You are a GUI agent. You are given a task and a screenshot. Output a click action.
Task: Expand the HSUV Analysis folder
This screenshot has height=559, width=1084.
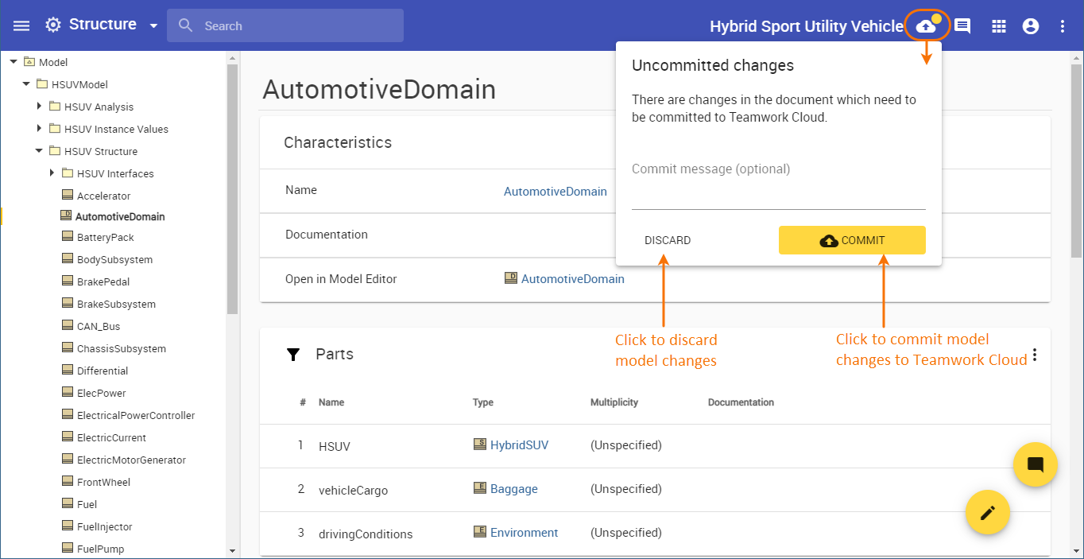pos(39,107)
